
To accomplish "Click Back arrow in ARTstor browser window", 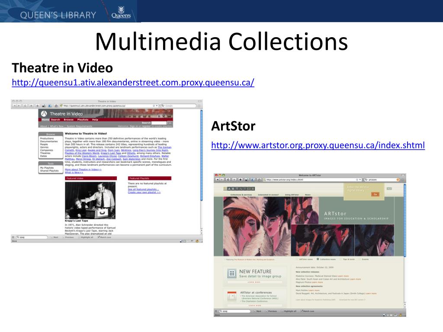I will [218, 179].
